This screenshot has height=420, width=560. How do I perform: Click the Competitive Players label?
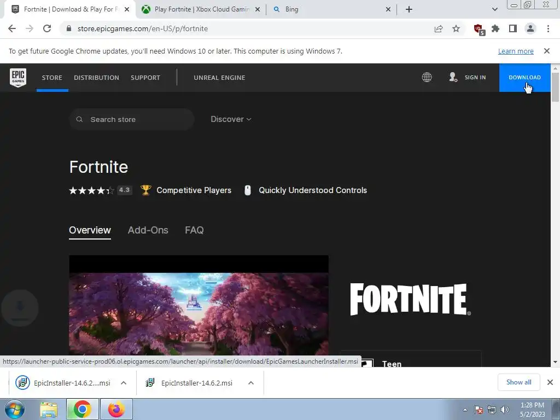pyautogui.click(x=194, y=190)
